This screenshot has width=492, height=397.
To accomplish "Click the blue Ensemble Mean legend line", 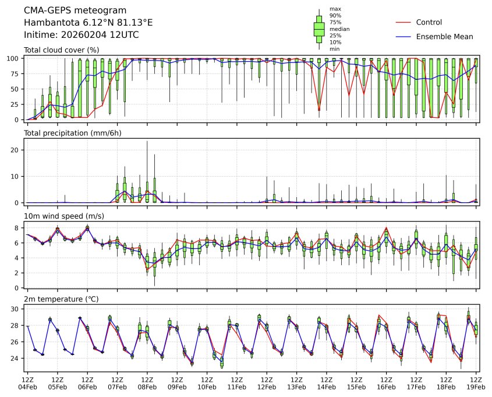I will (403, 37).
